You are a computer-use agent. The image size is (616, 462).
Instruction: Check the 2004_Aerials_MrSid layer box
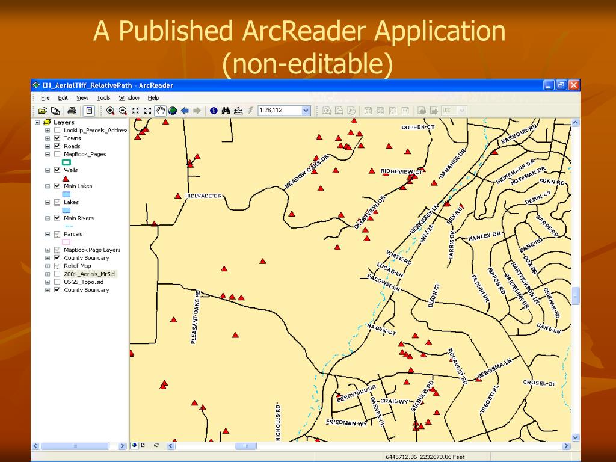[x=57, y=274]
